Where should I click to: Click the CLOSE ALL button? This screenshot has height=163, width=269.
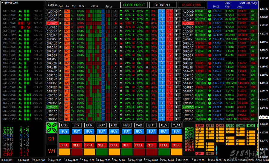[163, 5]
